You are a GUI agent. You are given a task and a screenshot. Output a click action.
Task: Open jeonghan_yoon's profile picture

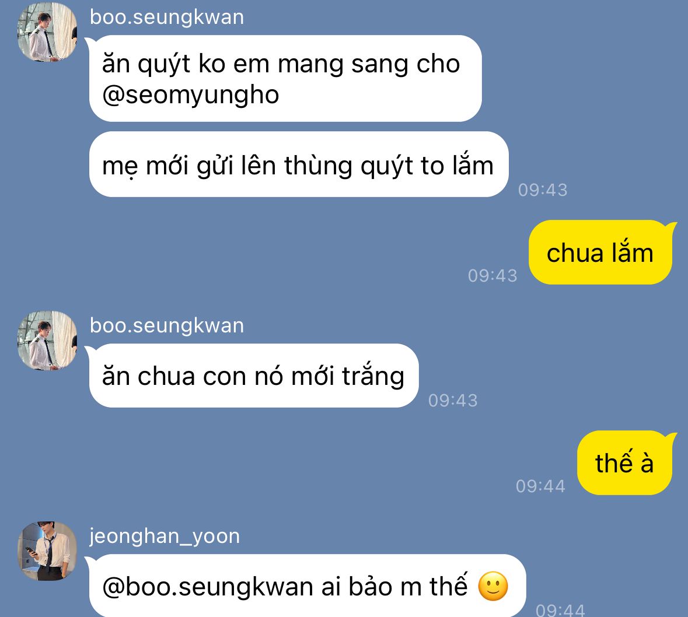coord(47,551)
